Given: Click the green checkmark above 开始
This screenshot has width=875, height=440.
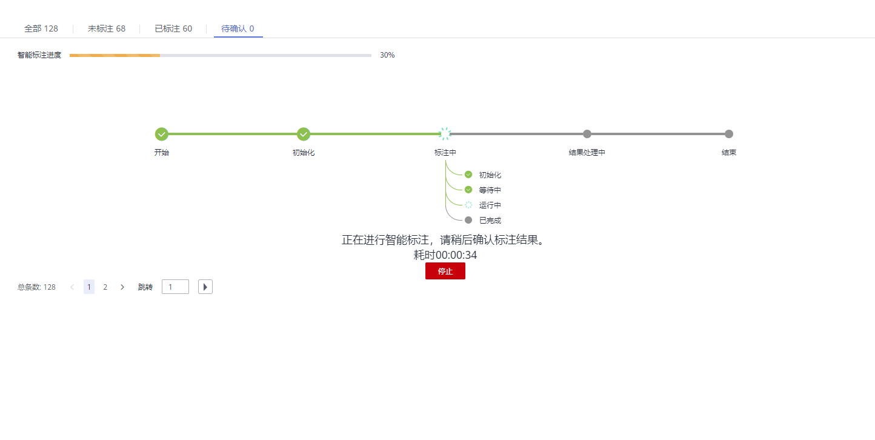Looking at the screenshot, I should click(x=161, y=134).
